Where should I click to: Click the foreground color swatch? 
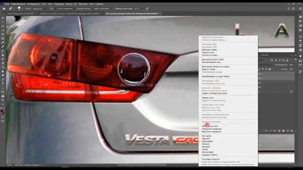click(2, 111)
